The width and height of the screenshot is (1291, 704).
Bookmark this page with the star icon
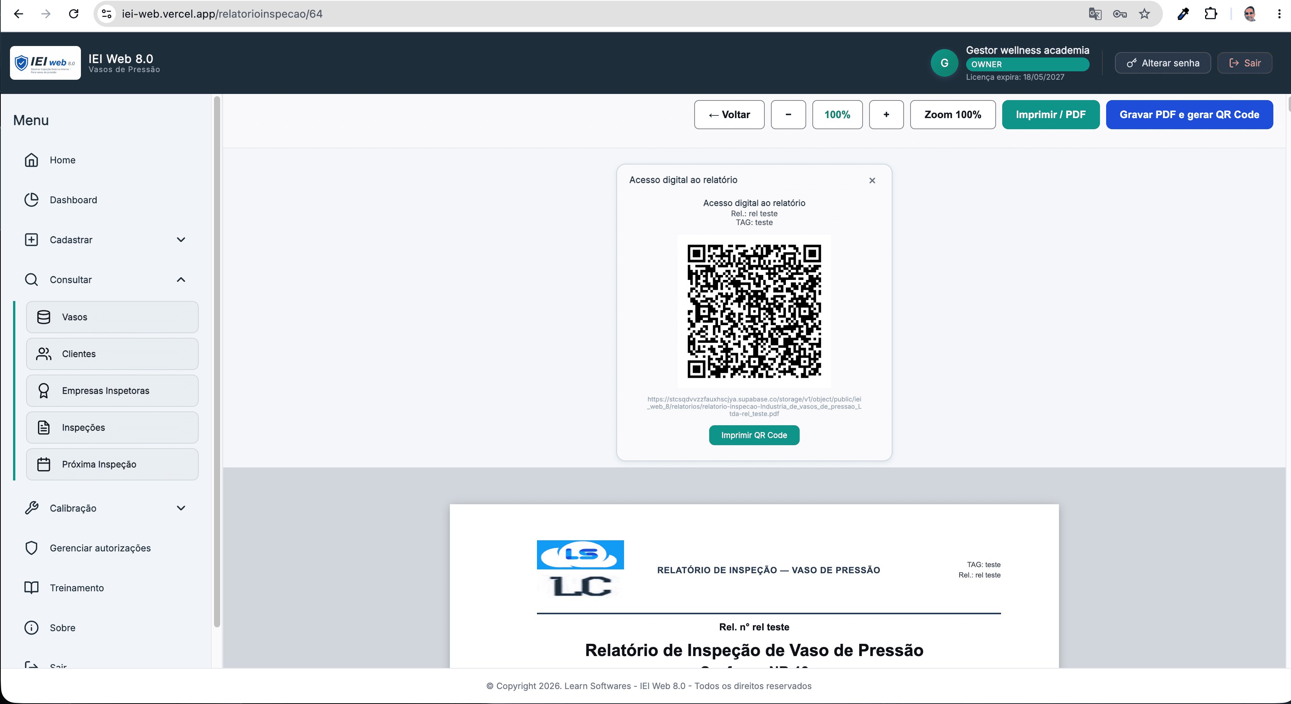pyautogui.click(x=1144, y=13)
